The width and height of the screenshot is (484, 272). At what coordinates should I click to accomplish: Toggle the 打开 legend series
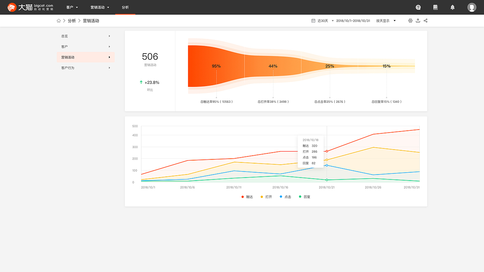266,197
